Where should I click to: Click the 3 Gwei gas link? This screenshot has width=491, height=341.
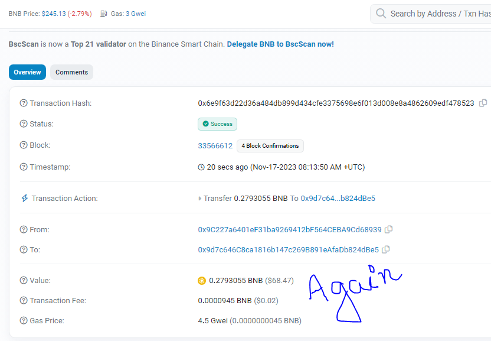click(136, 14)
